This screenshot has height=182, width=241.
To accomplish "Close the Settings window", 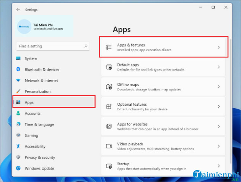I will (226, 7).
